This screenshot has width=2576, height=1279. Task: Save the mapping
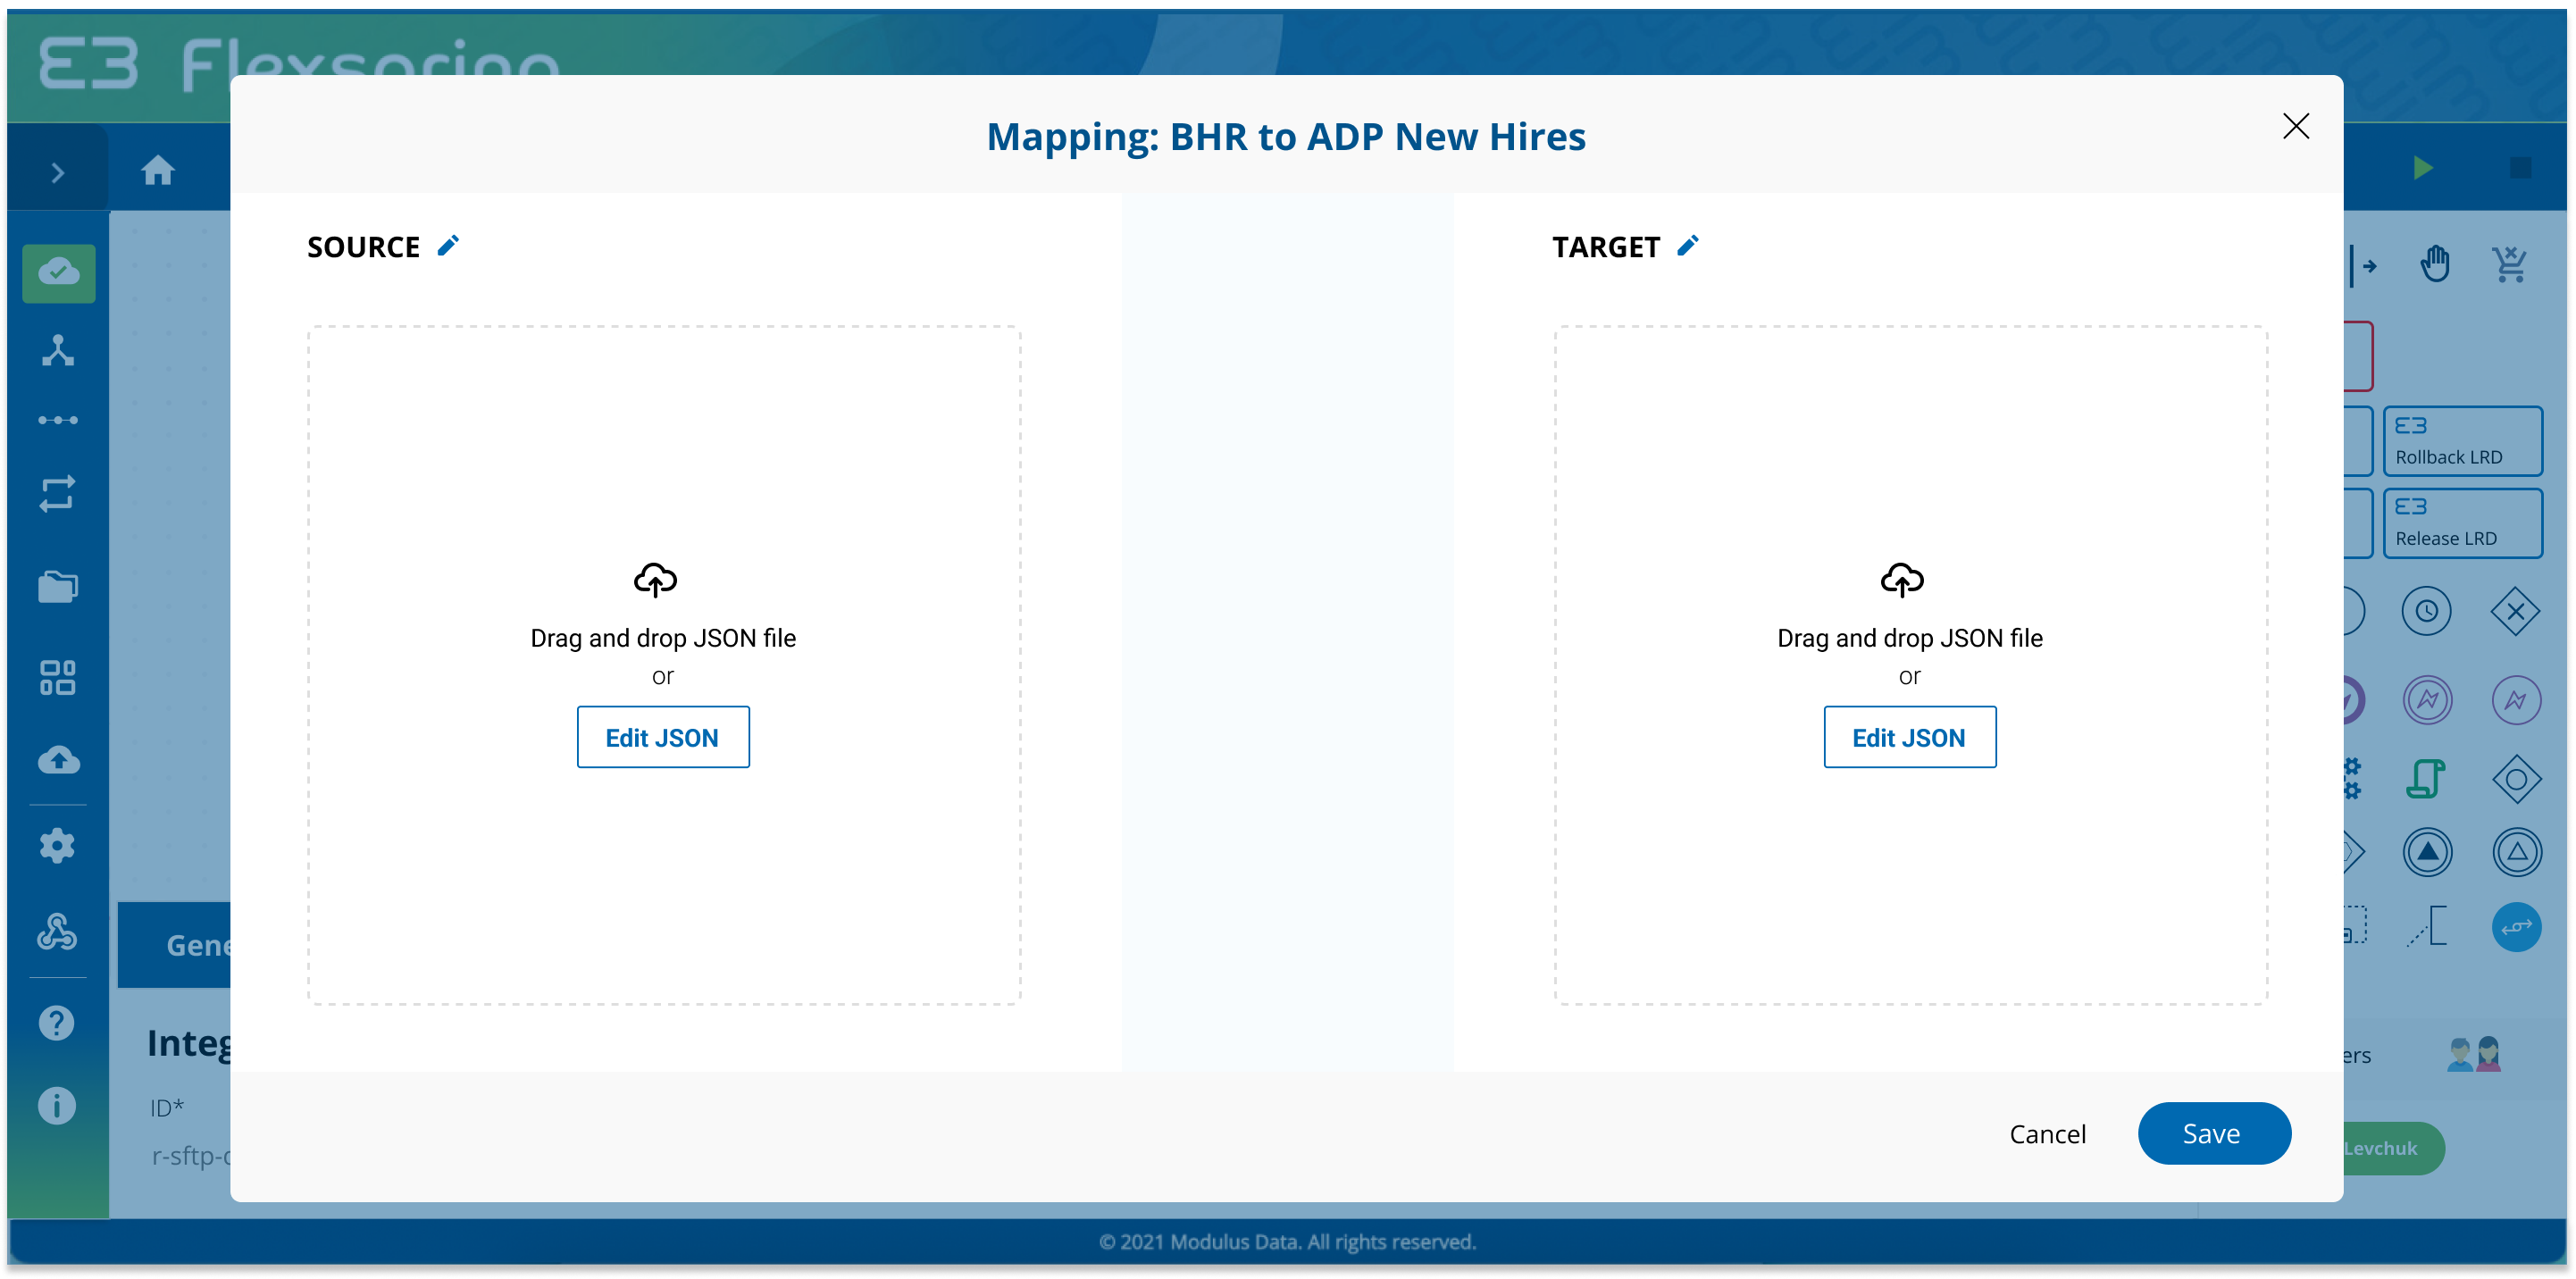(2214, 1133)
